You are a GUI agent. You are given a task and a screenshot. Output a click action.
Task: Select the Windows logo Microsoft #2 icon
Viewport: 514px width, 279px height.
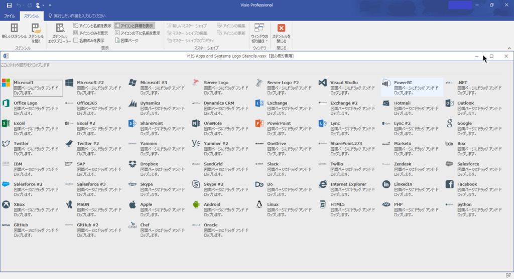click(69, 83)
